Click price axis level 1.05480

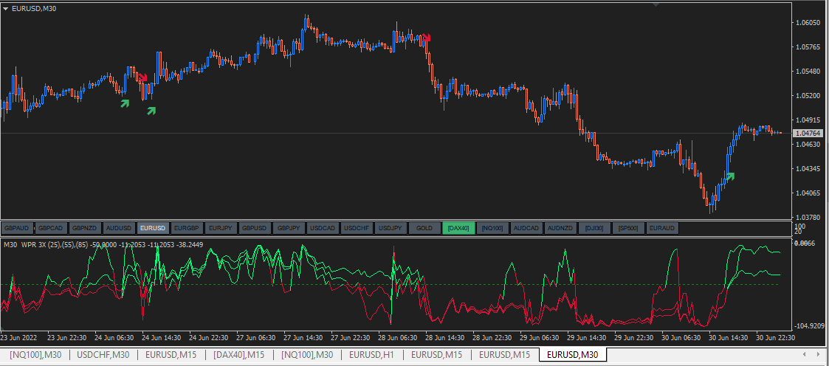807,72
